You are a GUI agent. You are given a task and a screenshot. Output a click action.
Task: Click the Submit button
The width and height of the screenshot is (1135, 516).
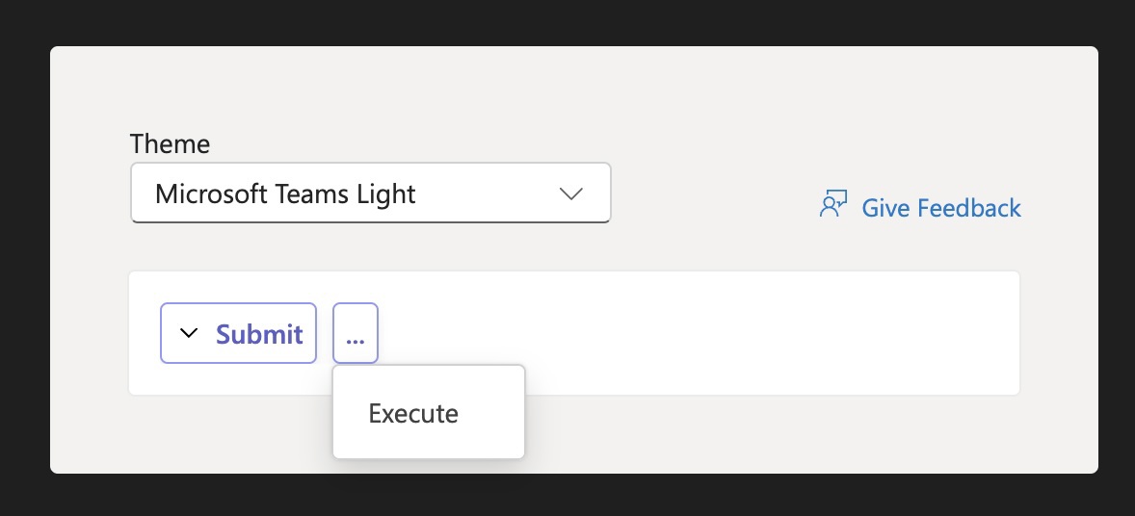pyautogui.click(x=238, y=333)
